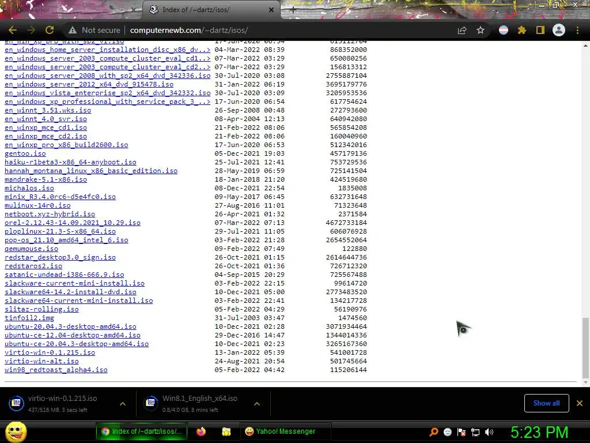The image size is (590, 443).
Task: Click the Not secure warning icon
Action: [73, 30]
